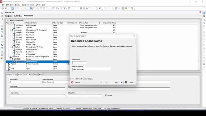Screen dimensions: 206x116
Task: Click Finish in New Resource Wizard
Action: click(x=130, y=82)
